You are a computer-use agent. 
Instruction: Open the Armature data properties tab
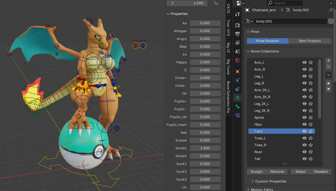point(237,98)
